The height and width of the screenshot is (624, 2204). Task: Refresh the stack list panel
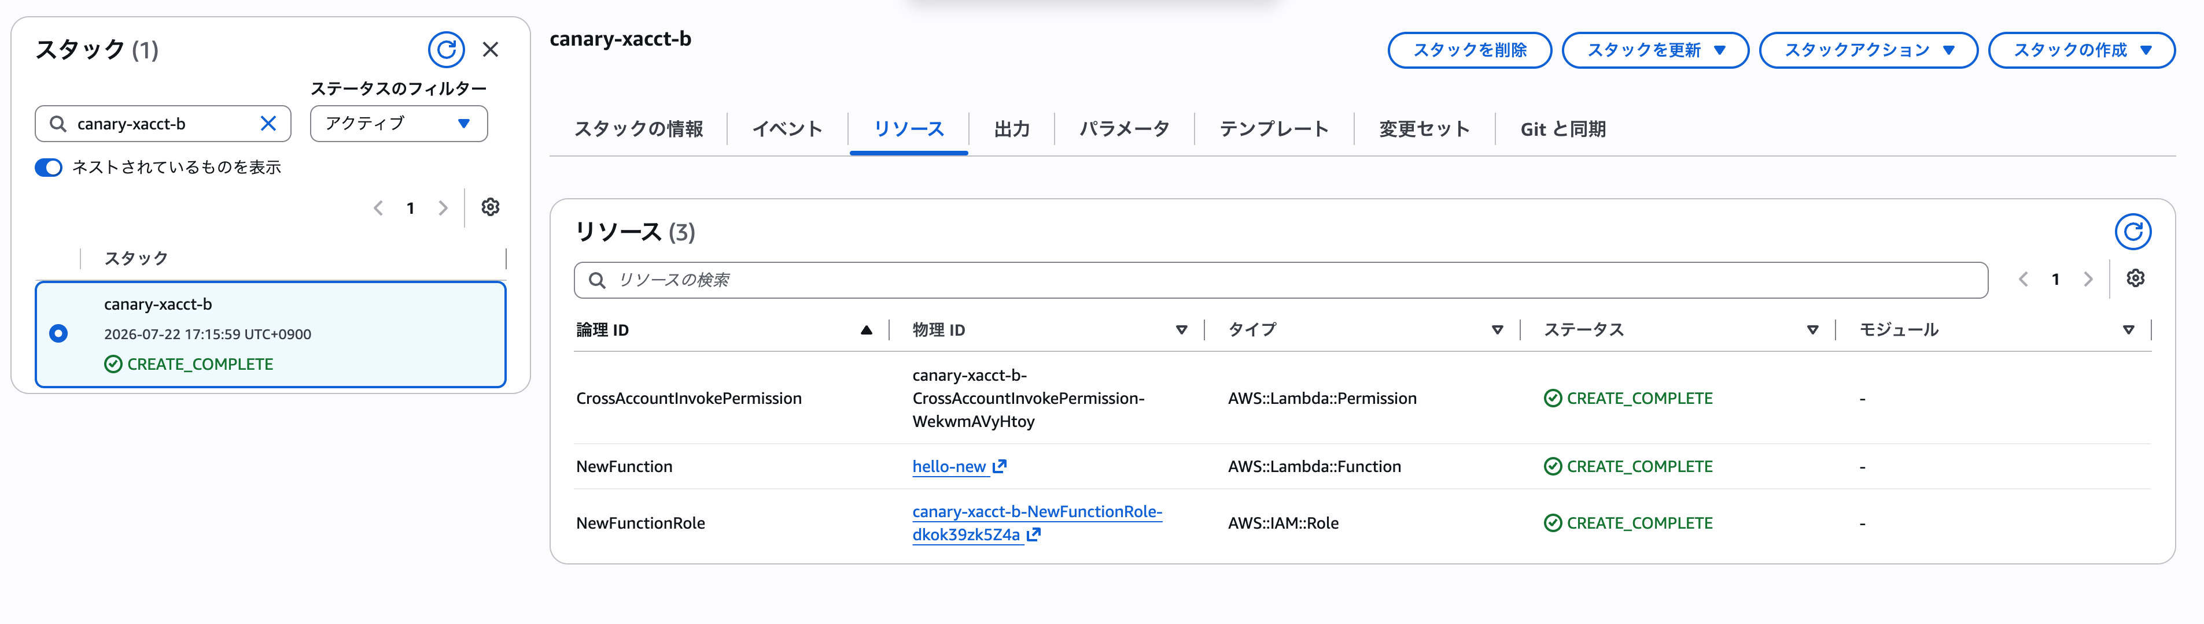pyautogui.click(x=447, y=50)
